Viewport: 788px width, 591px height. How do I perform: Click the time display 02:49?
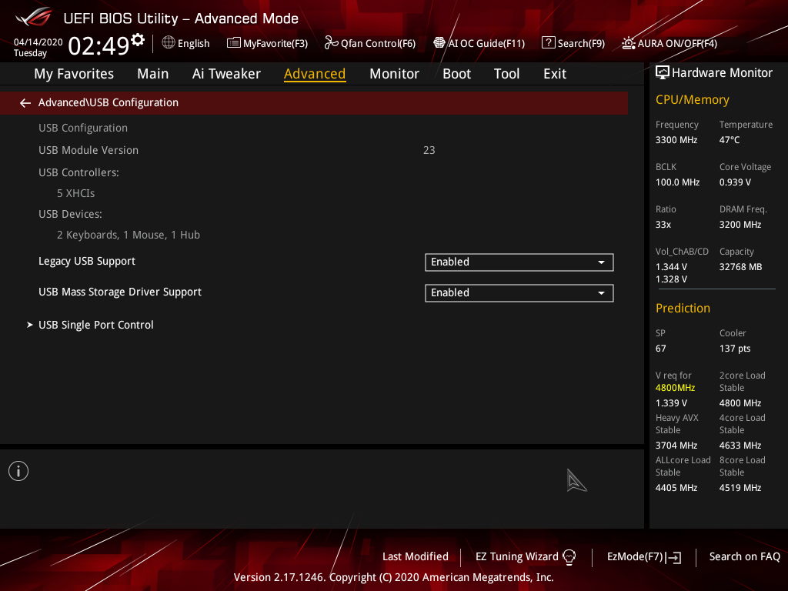[98, 45]
